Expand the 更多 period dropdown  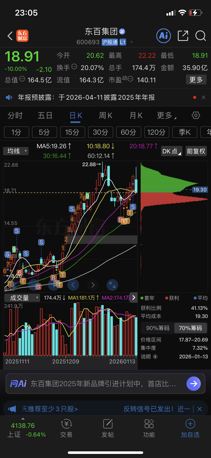167,116
